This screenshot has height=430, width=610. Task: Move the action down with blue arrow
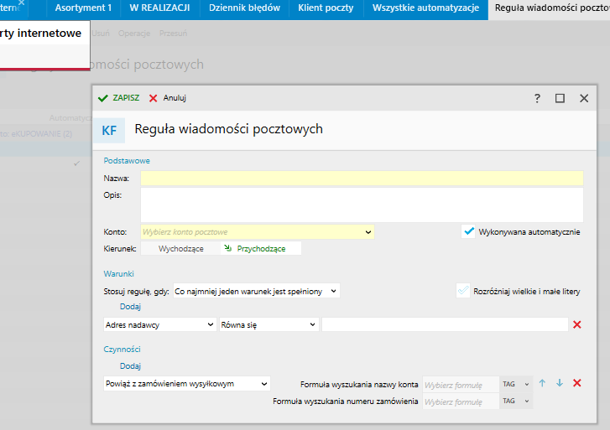pos(559,383)
